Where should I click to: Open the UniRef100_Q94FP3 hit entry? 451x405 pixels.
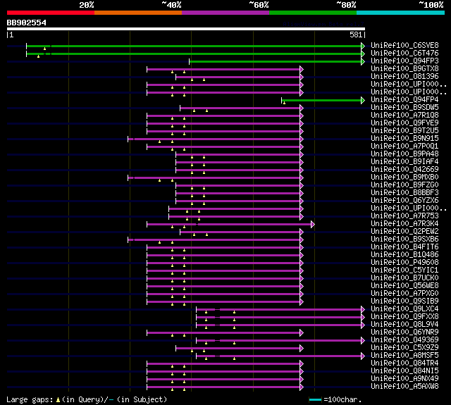404,61
